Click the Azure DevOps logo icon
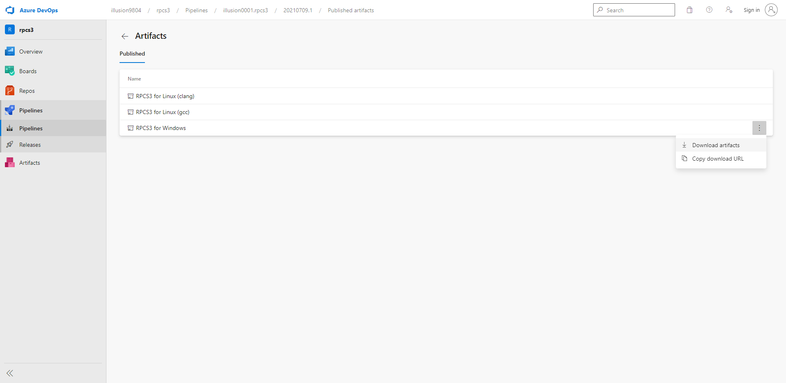This screenshot has height=383, width=786. pos(10,10)
